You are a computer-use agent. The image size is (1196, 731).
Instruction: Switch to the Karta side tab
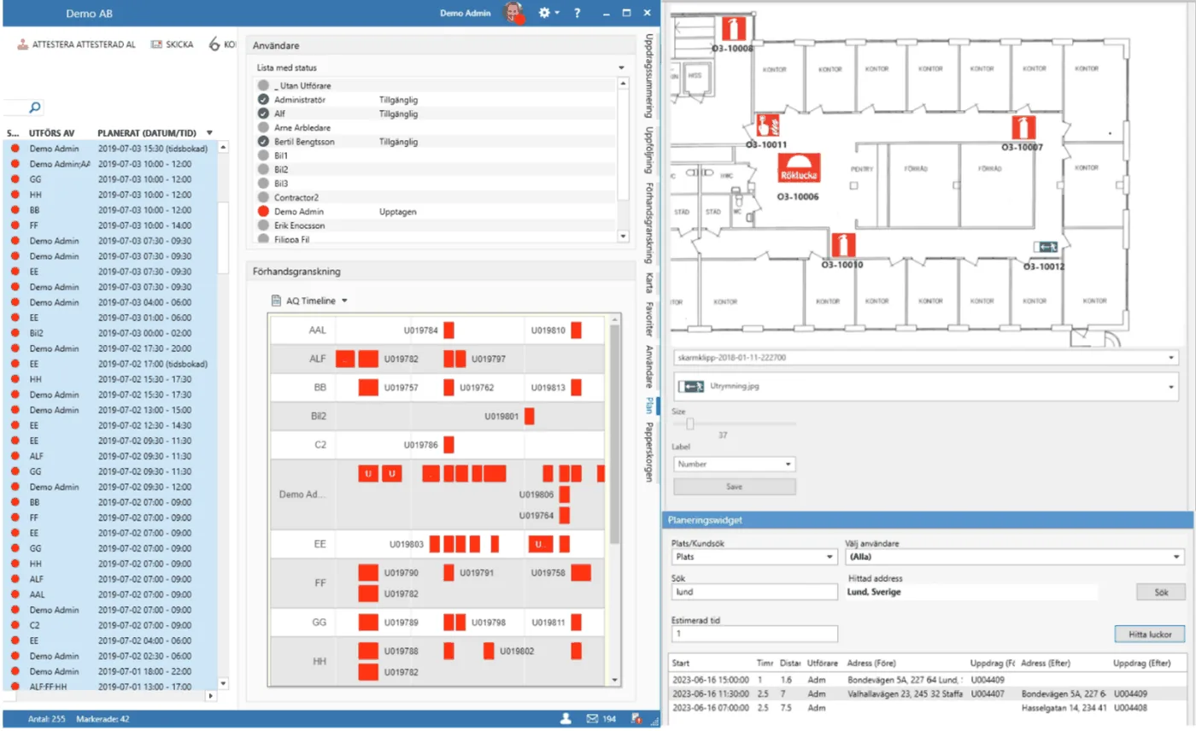click(x=650, y=282)
